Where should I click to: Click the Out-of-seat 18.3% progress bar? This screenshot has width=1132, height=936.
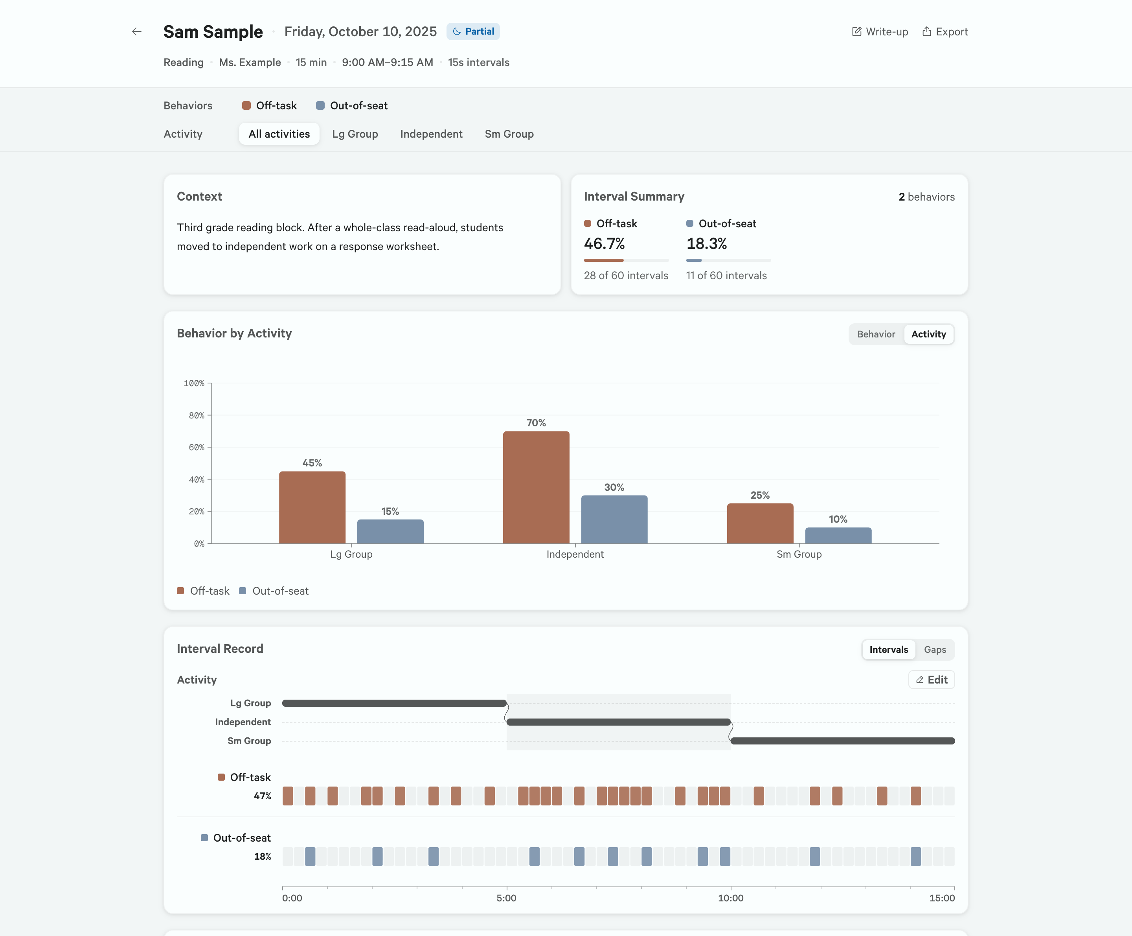tap(728, 260)
